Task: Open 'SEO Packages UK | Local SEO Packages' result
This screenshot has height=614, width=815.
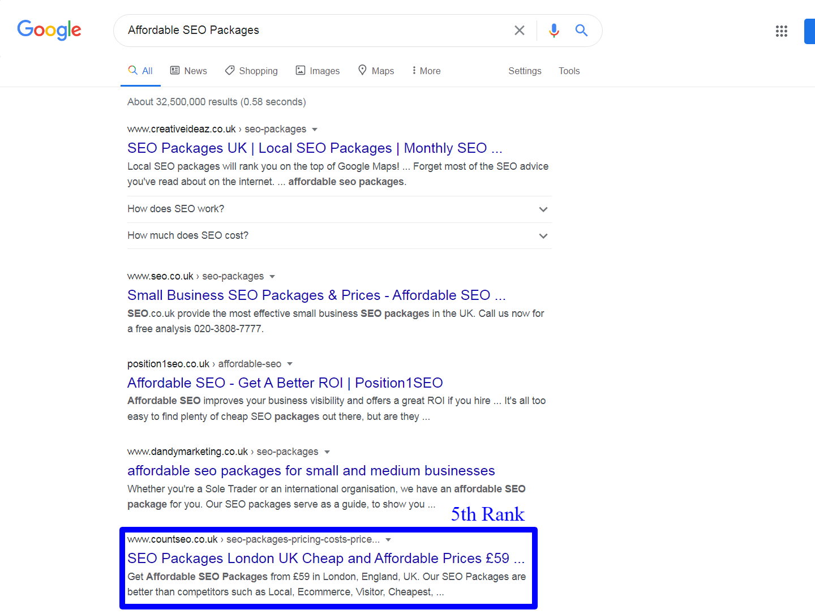Action: coord(315,148)
